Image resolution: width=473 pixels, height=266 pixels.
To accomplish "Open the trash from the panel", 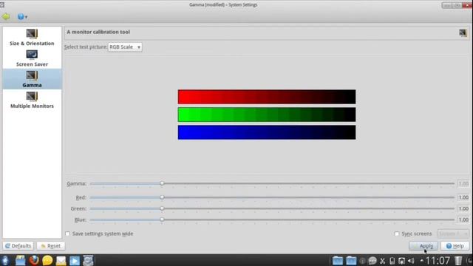I will click(458, 261).
